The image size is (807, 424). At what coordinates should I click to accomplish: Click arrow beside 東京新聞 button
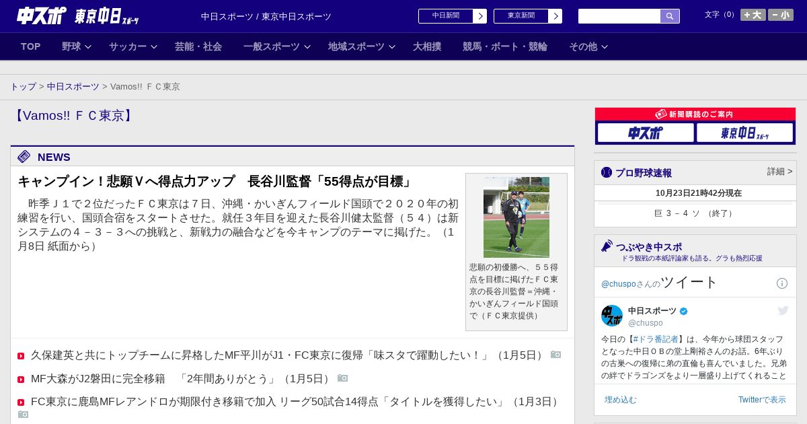[555, 16]
